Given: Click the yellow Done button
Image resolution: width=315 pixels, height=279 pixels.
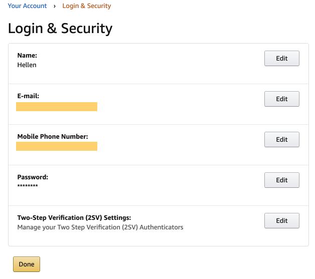Looking at the screenshot, I should pyautogui.click(x=27, y=264).
